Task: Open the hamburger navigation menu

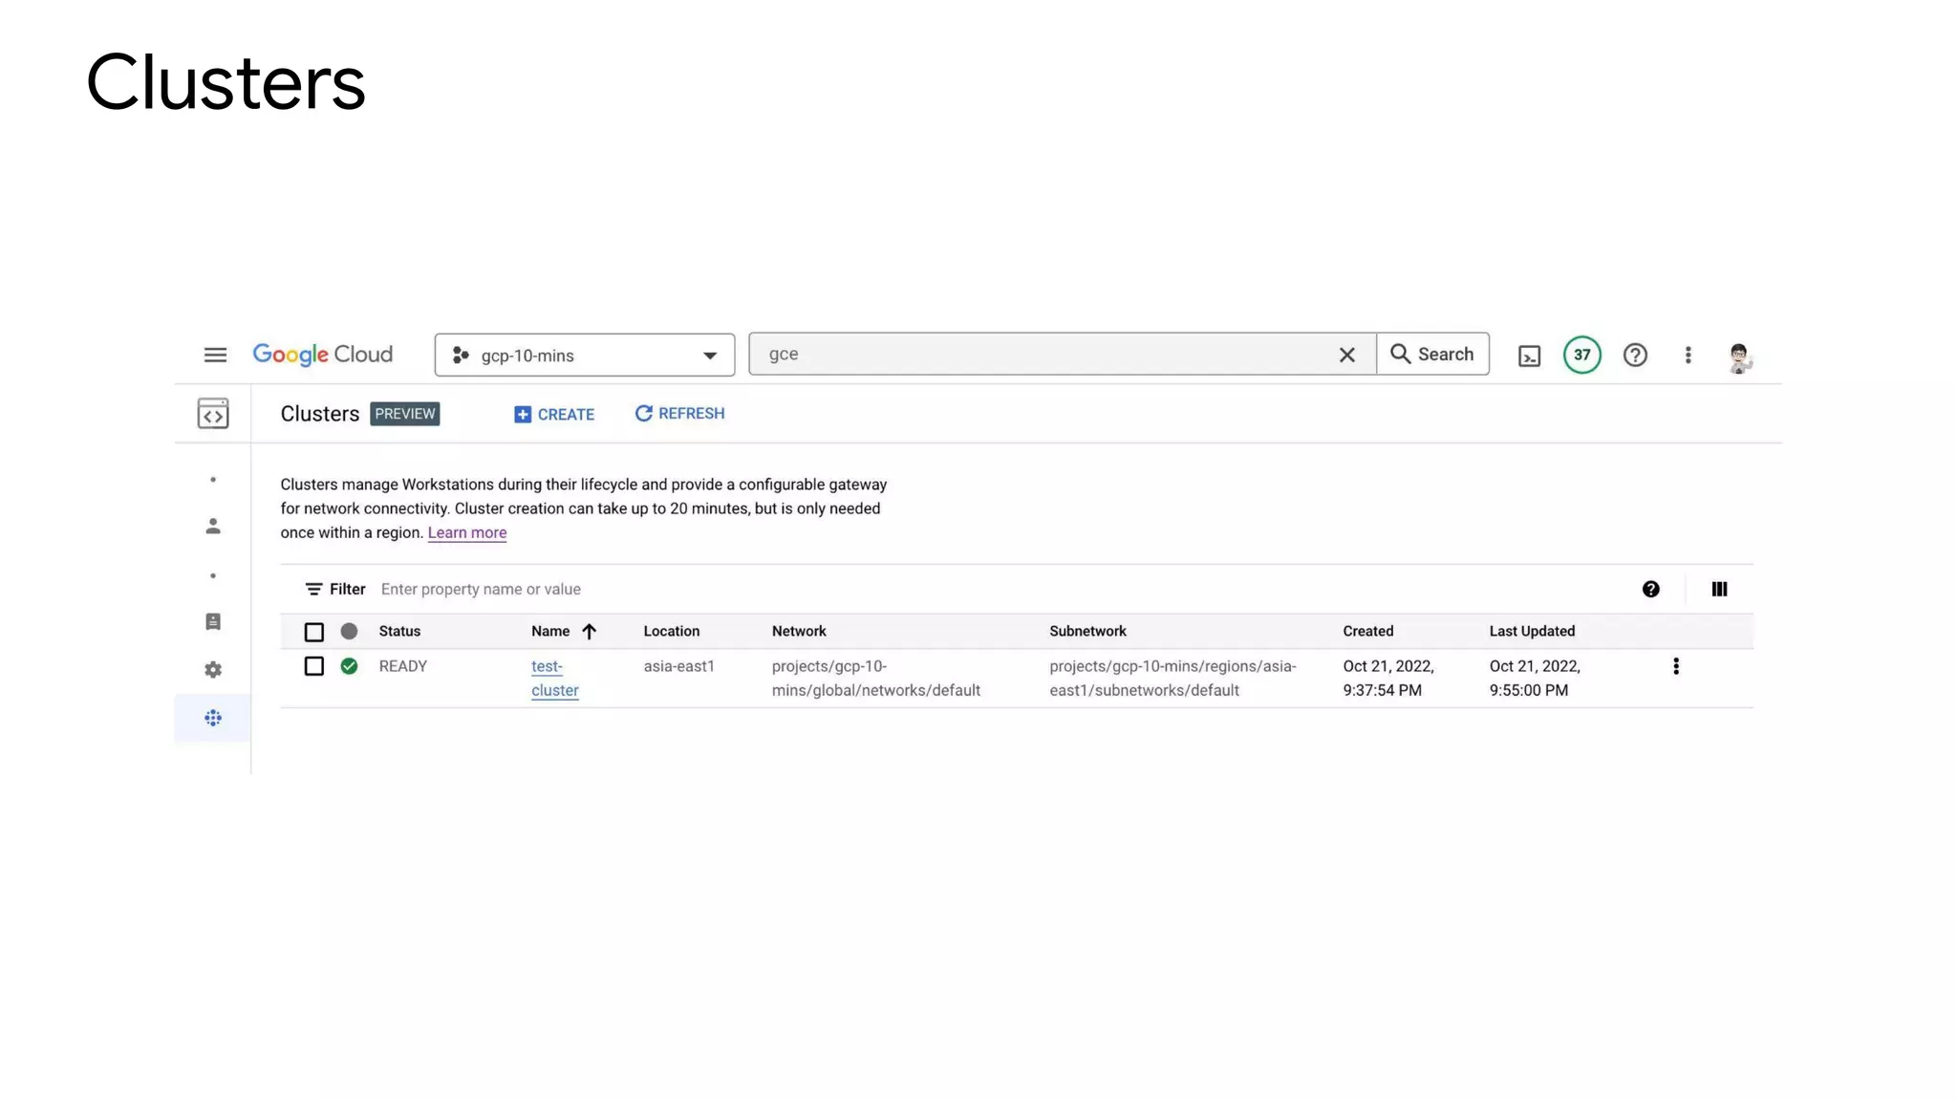Action: click(x=215, y=355)
